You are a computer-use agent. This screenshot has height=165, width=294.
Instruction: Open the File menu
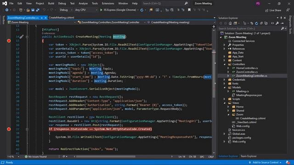pyautogui.click(x=11, y=3)
